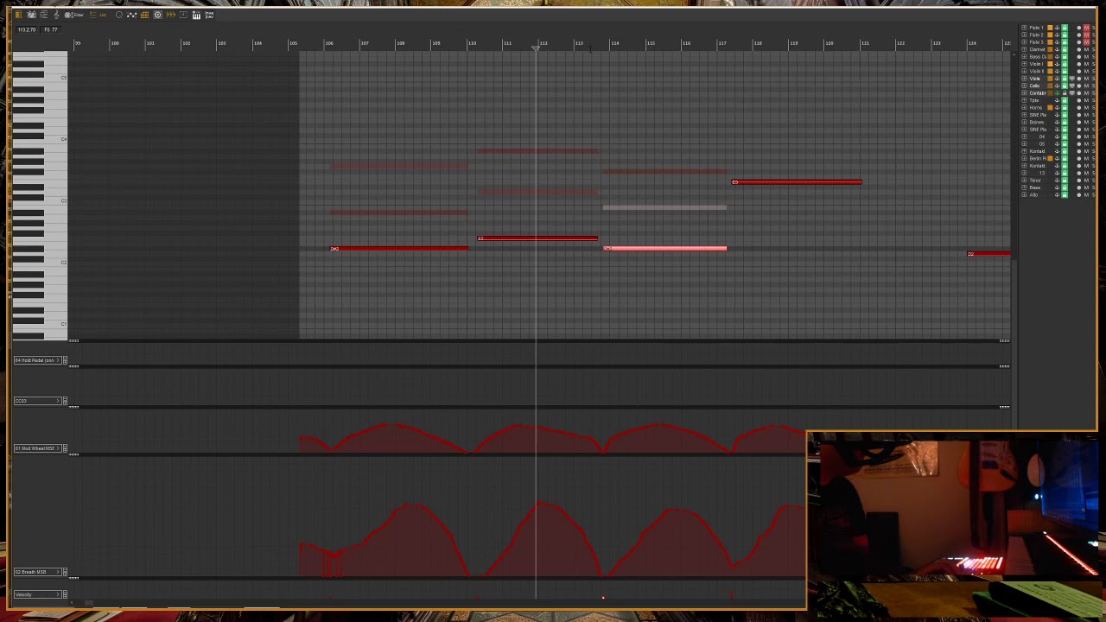
Task: Toggle the lock on Alto track
Action: coord(1065,195)
